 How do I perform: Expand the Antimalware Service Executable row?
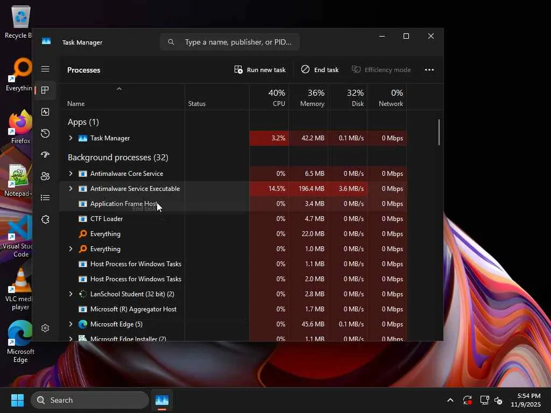(70, 189)
